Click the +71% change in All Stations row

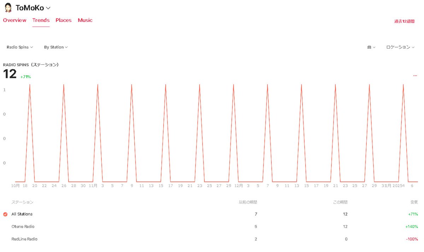coord(413,214)
